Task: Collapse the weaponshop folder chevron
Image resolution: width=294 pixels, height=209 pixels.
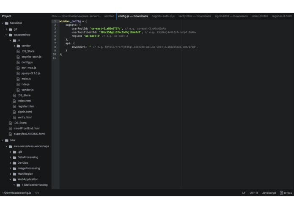Action: 7,35
